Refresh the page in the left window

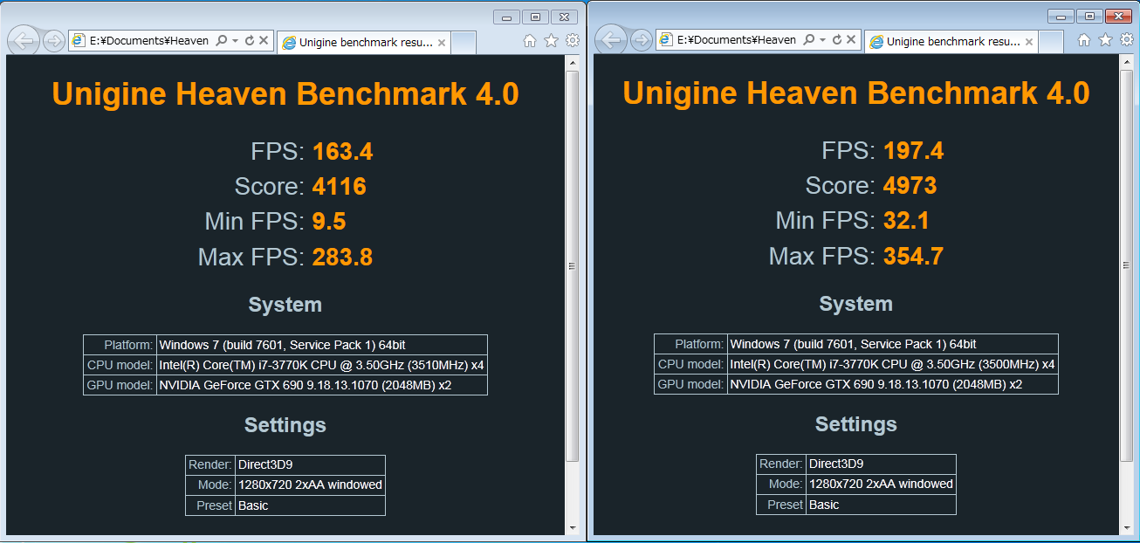250,40
